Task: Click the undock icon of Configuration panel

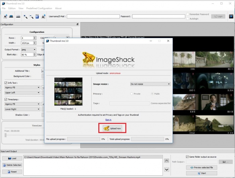Action: 77,24
